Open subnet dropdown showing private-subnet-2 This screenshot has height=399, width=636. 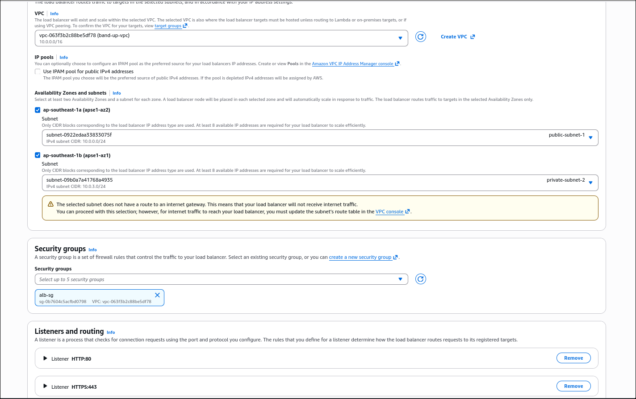pyautogui.click(x=320, y=183)
